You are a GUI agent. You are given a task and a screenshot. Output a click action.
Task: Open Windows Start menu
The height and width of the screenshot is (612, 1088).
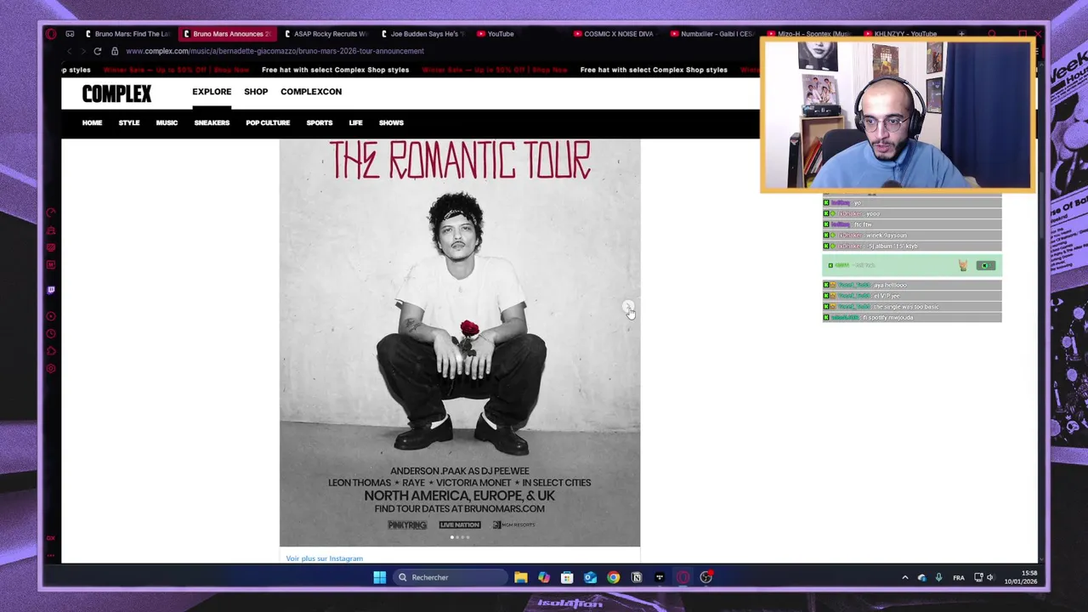tap(380, 577)
